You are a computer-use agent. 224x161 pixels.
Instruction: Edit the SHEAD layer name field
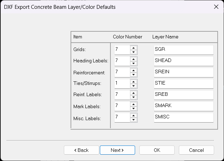point(184,61)
